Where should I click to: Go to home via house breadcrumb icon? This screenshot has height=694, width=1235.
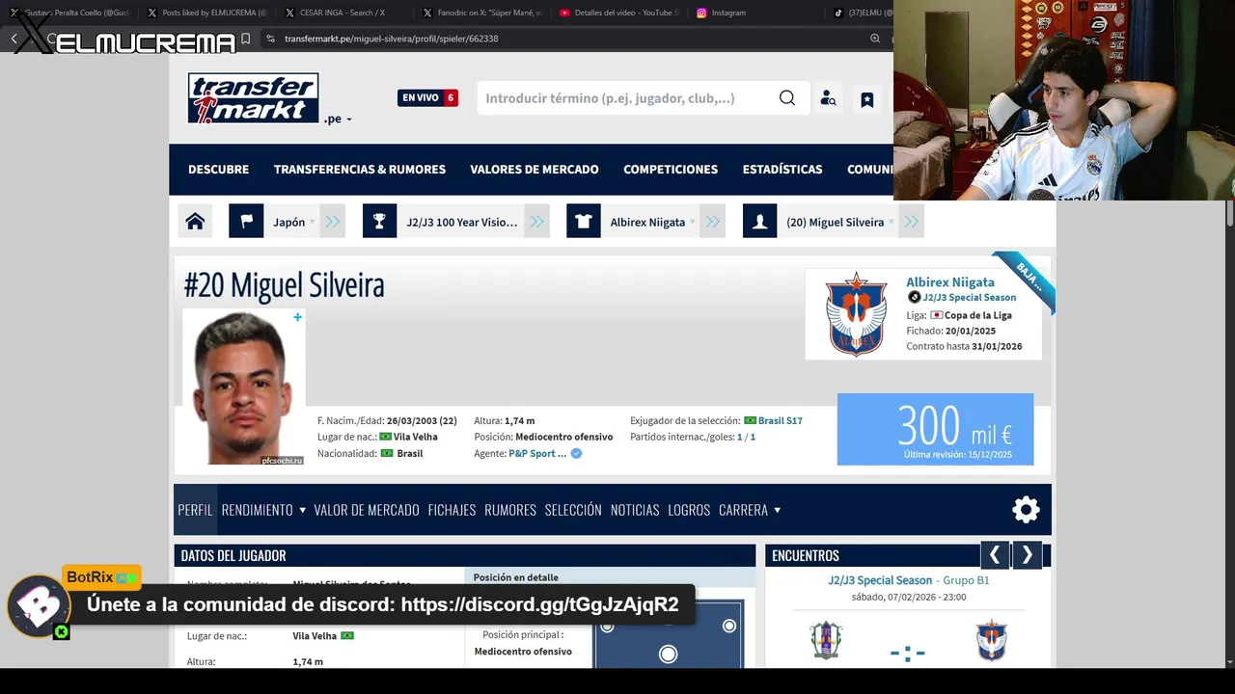[x=195, y=222]
